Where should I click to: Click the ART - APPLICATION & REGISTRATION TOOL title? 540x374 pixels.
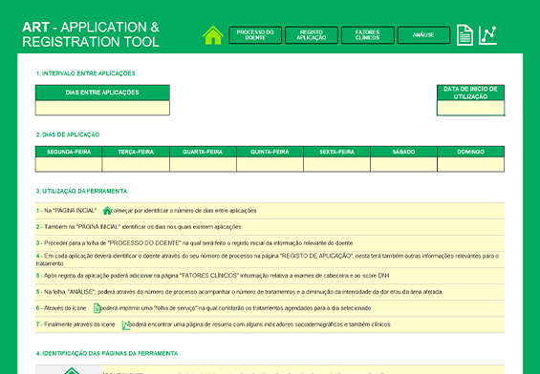coord(91,34)
